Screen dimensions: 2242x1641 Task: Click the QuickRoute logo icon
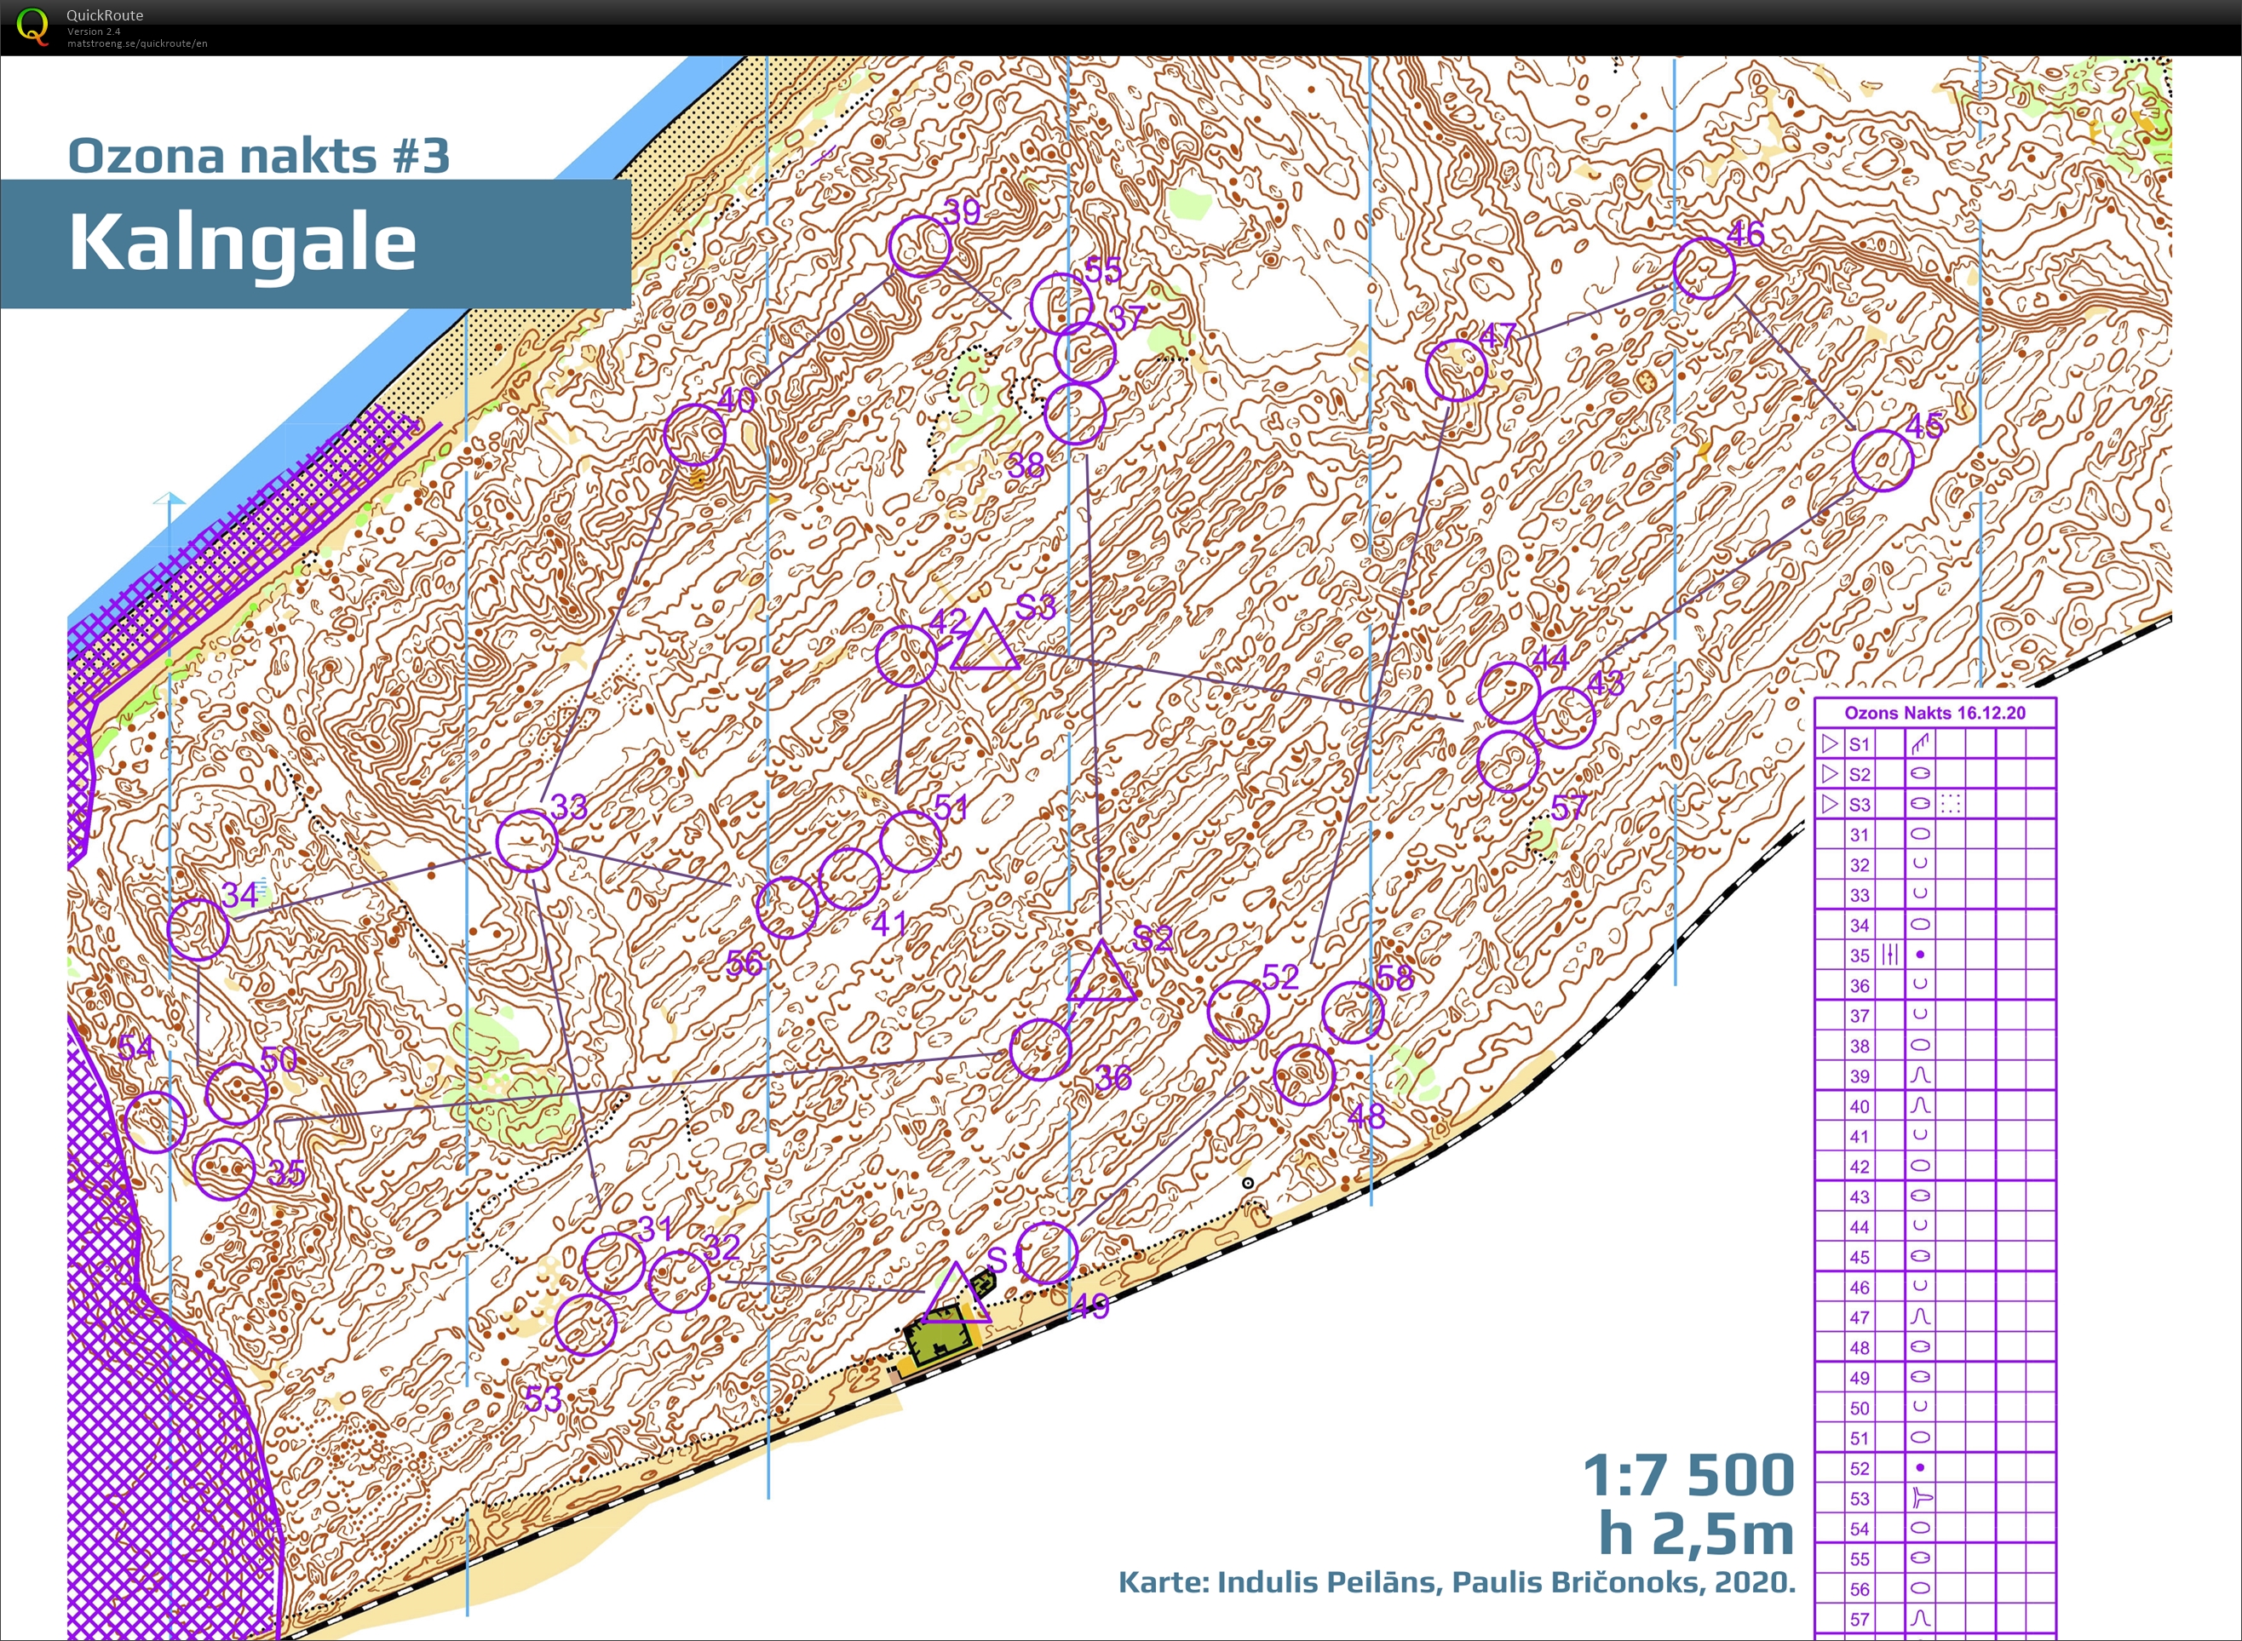(32, 26)
